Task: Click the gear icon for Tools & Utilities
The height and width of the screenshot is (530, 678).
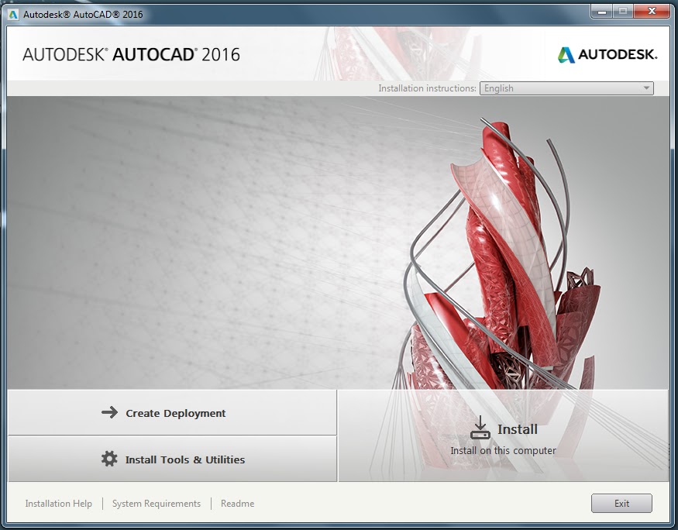Action: point(109,459)
